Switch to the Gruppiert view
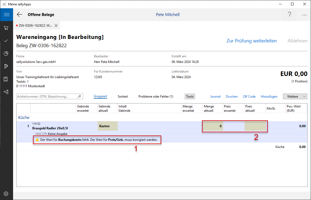The width and height of the screenshot is (311, 200). pyautogui.click(x=100, y=97)
